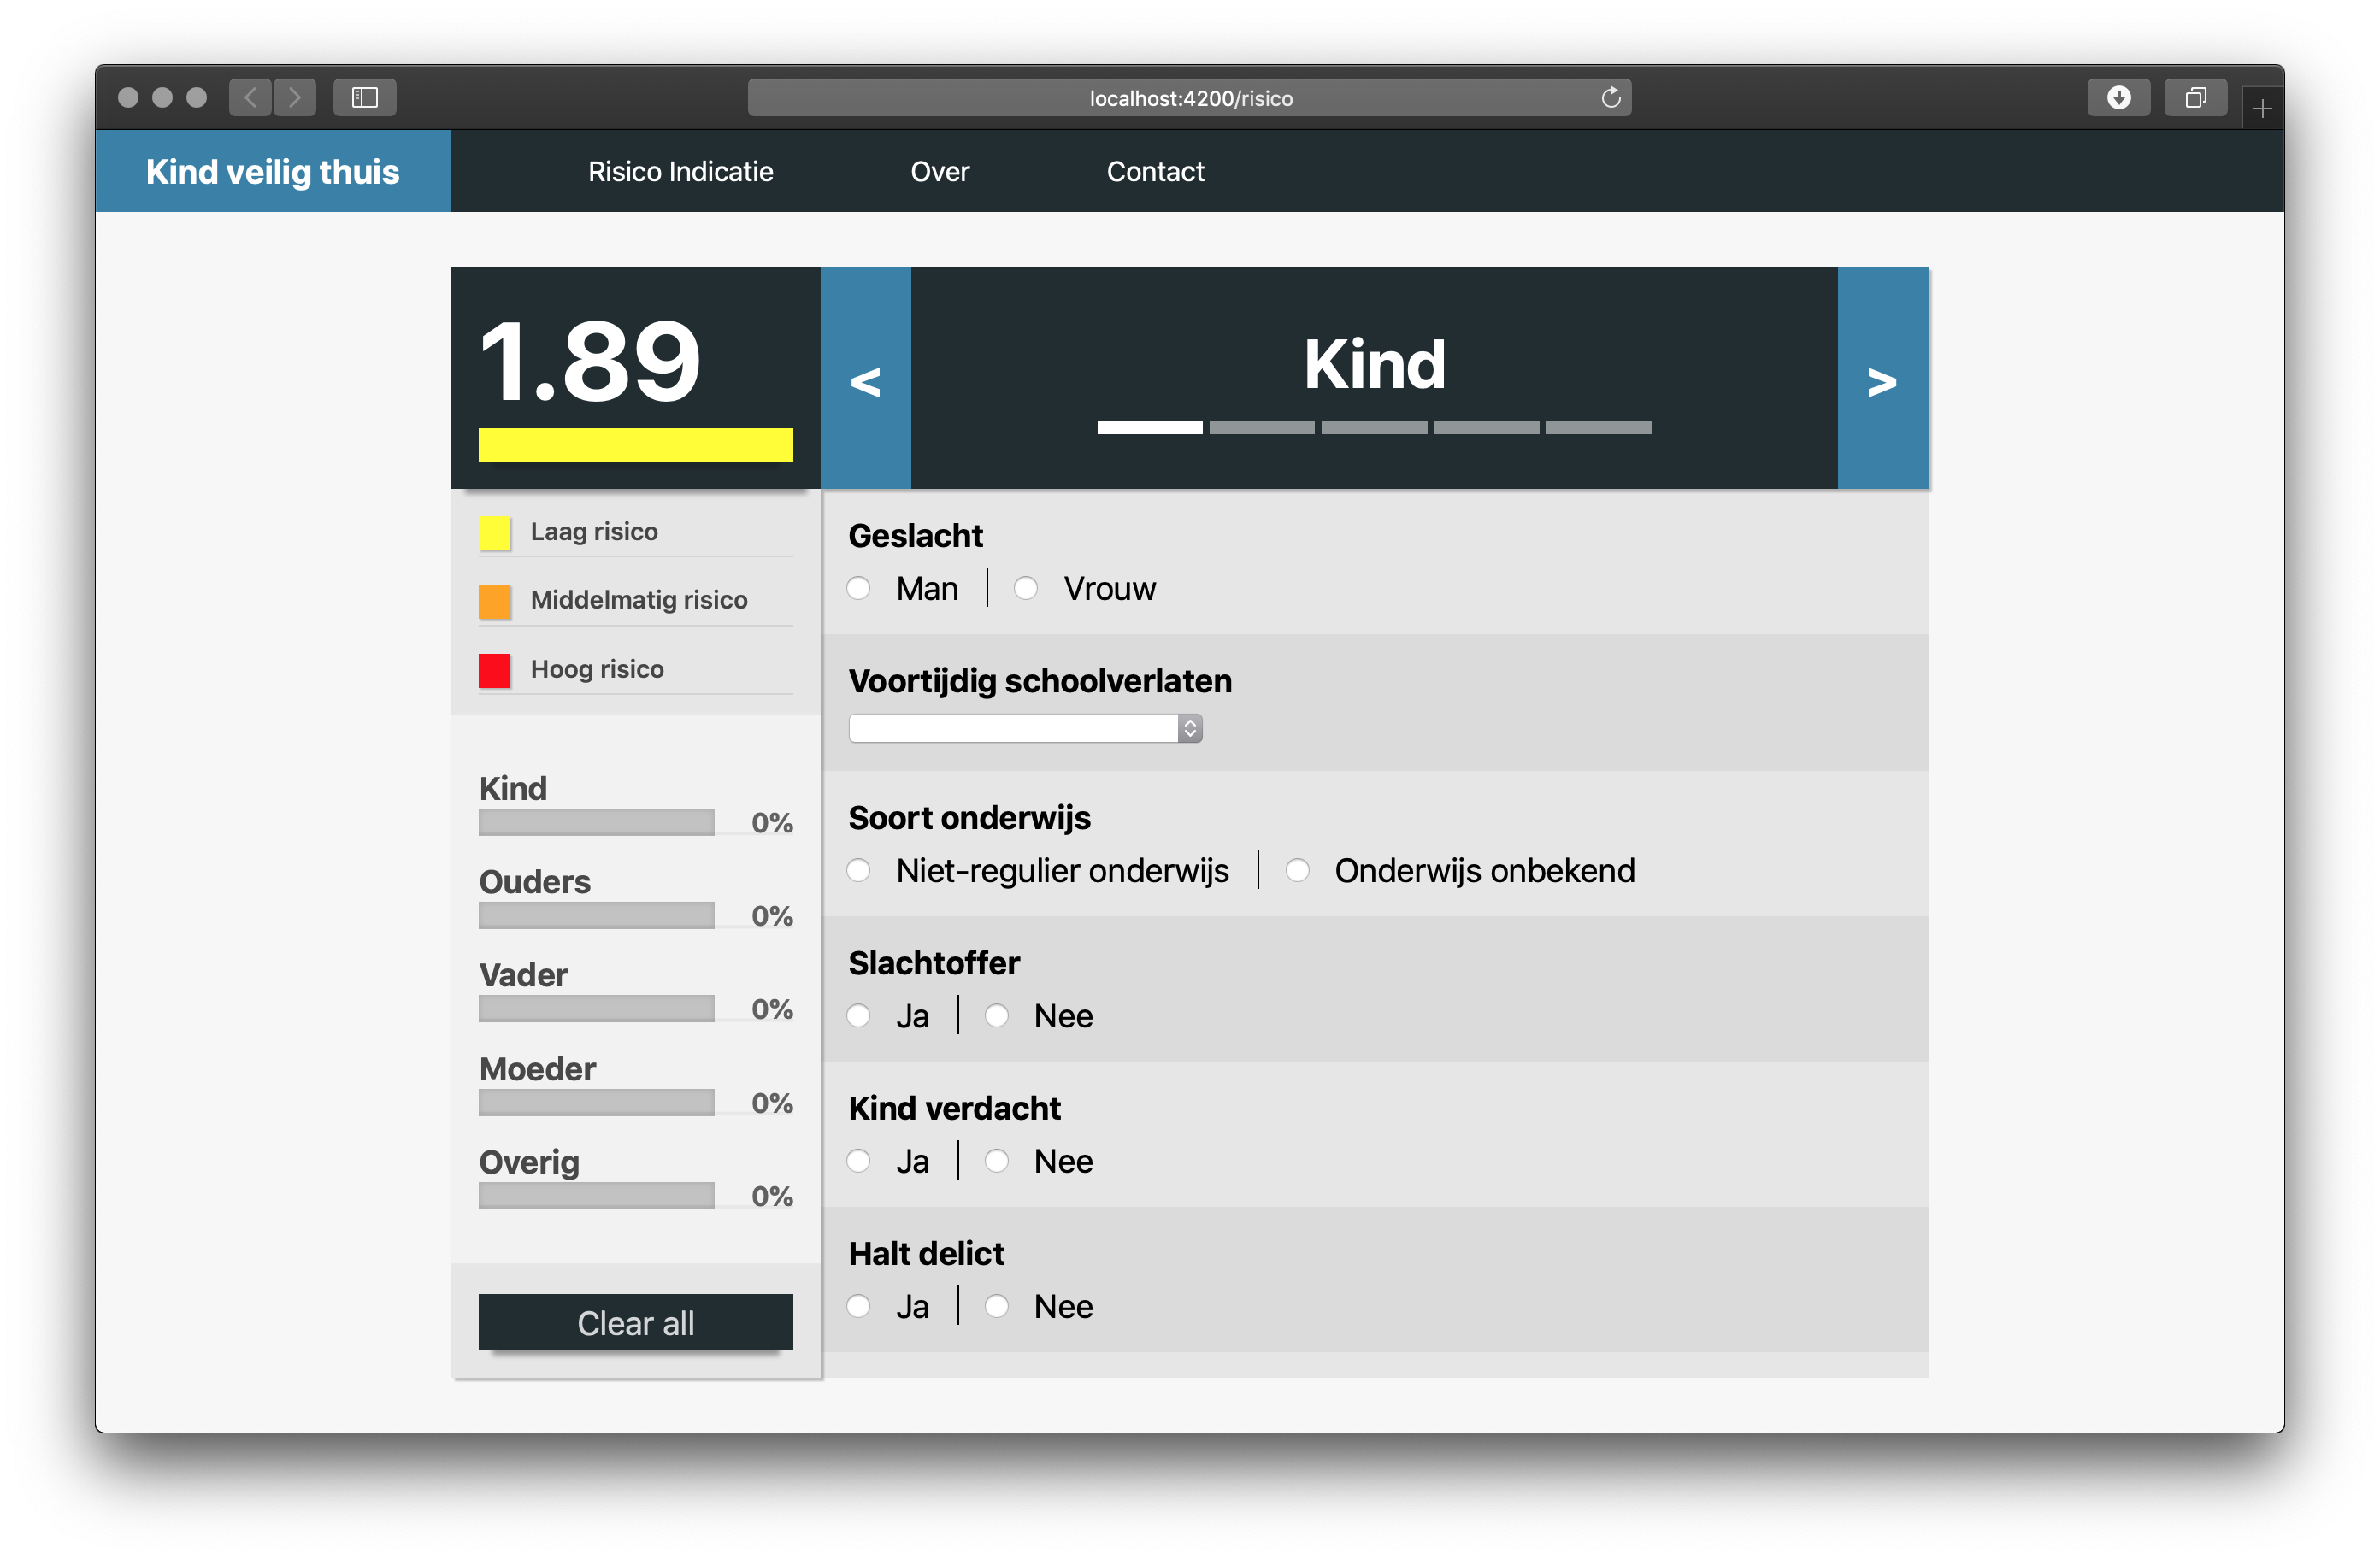This screenshot has height=1559, width=2380.
Task: Go to previous section with left arrow
Action: click(865, 379)
